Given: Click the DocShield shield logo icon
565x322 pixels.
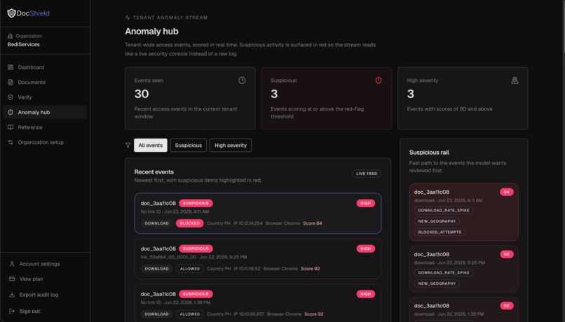Looking at the screenshot, I should click(11, 13).
